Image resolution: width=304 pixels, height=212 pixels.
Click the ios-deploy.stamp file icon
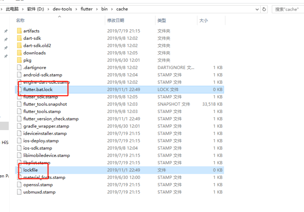point(19,141)
